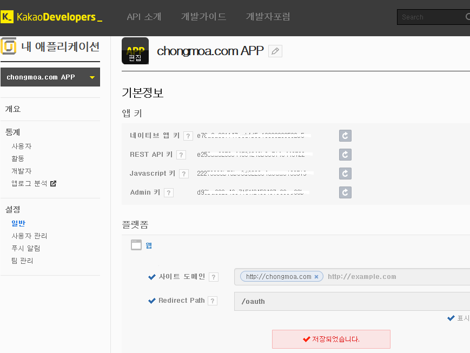Click the Kakao Developers logo
Screen dimensions: 470x353
point(51,17)
